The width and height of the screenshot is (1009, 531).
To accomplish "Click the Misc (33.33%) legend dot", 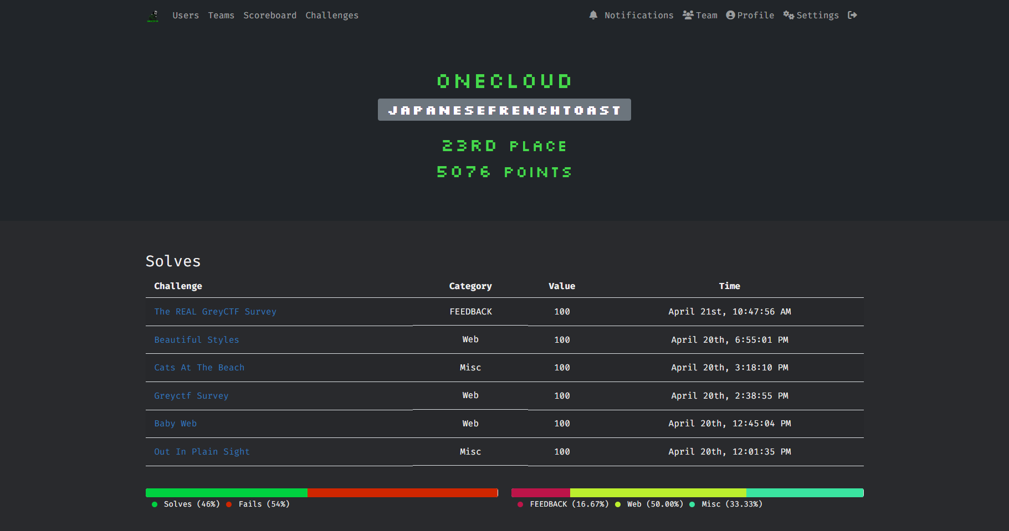I will click(692, 504).
